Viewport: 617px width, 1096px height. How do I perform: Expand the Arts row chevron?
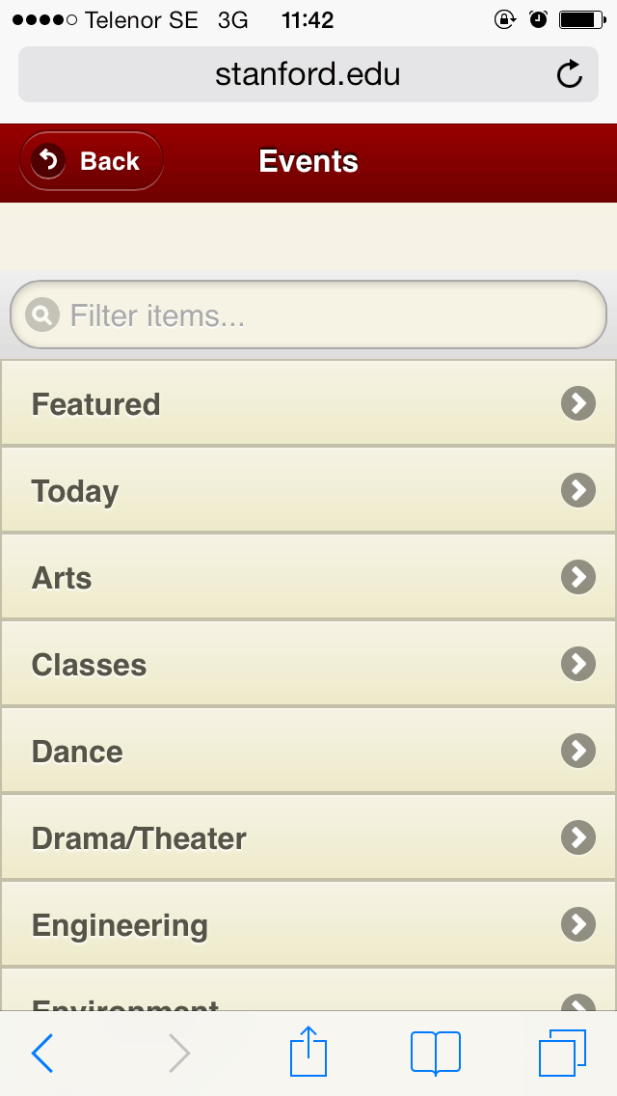[577, 577]
